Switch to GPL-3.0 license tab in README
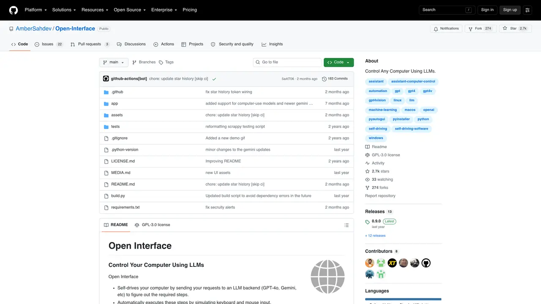Image resolution: width=541 pixels, height=304 pixels. [152, 225]
